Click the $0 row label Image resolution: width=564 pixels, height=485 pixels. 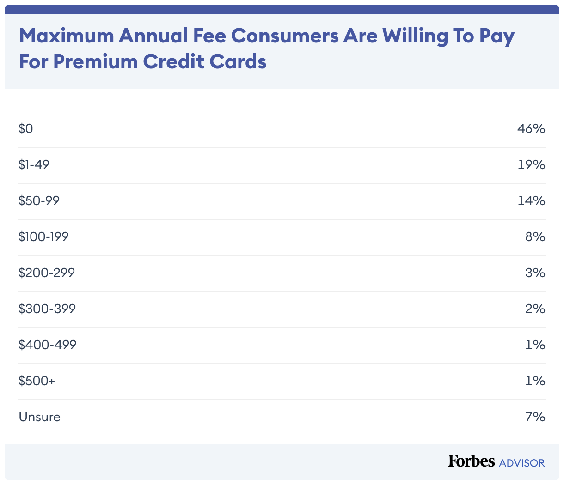click(x=26, y=129)
